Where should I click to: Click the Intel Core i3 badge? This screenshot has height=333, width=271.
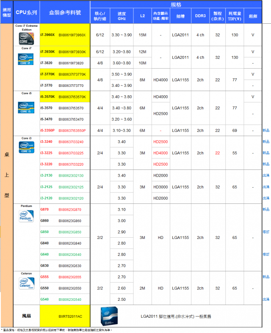[x=27, y=147]
